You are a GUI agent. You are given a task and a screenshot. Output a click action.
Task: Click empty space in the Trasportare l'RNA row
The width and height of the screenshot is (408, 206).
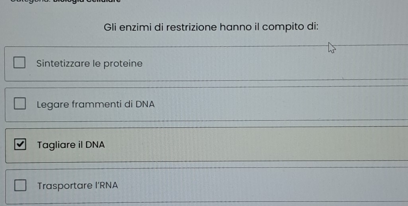pyautogui.click(x=260, y=186)
